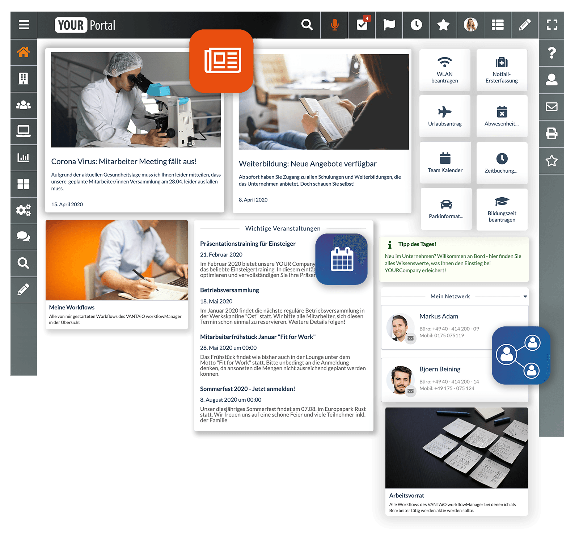Open recent items via the clock icon

[416, 25]
